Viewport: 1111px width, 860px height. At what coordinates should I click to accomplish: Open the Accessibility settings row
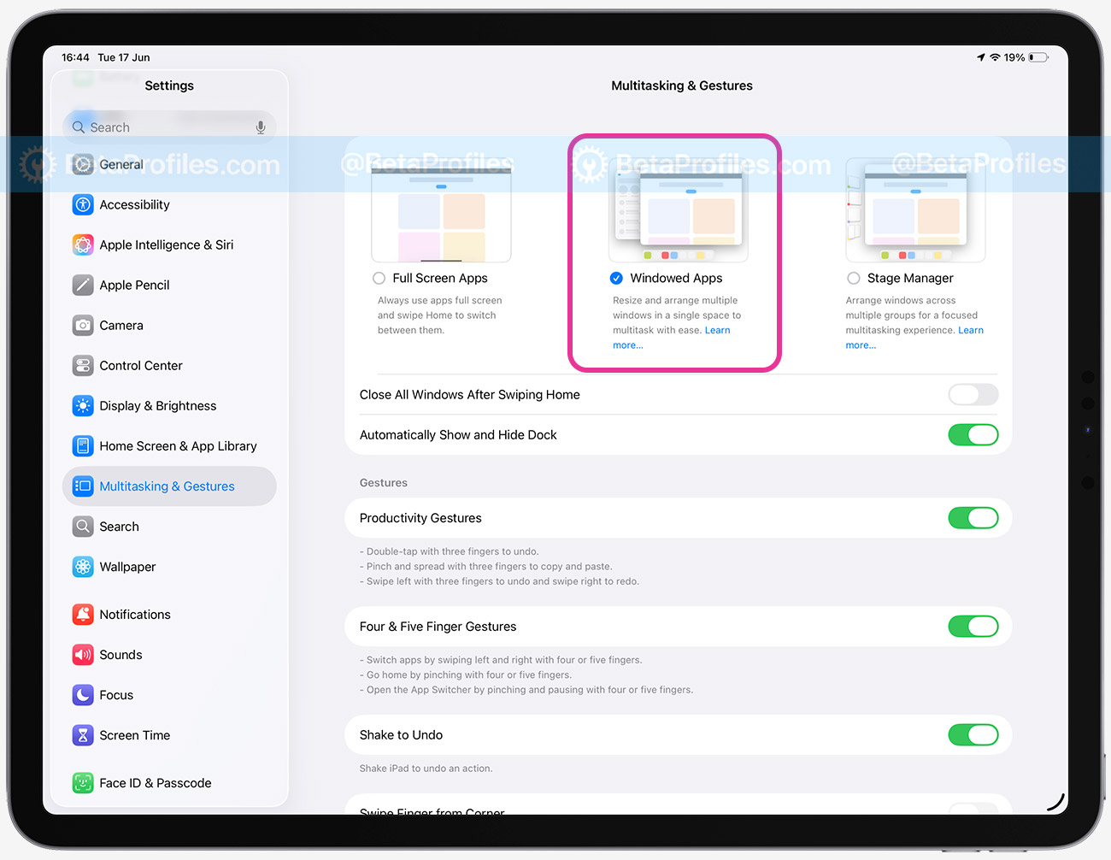tap(169, 204)
